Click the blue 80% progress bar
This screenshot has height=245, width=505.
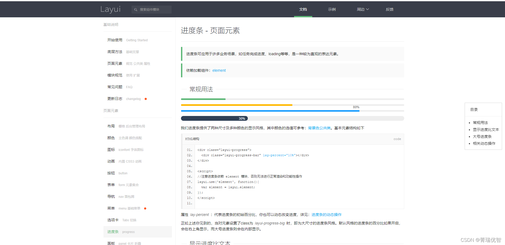pos(270,111)
